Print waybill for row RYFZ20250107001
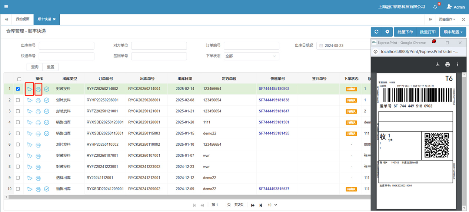This screenshot has width=469, height=212. tap(38, 156)
